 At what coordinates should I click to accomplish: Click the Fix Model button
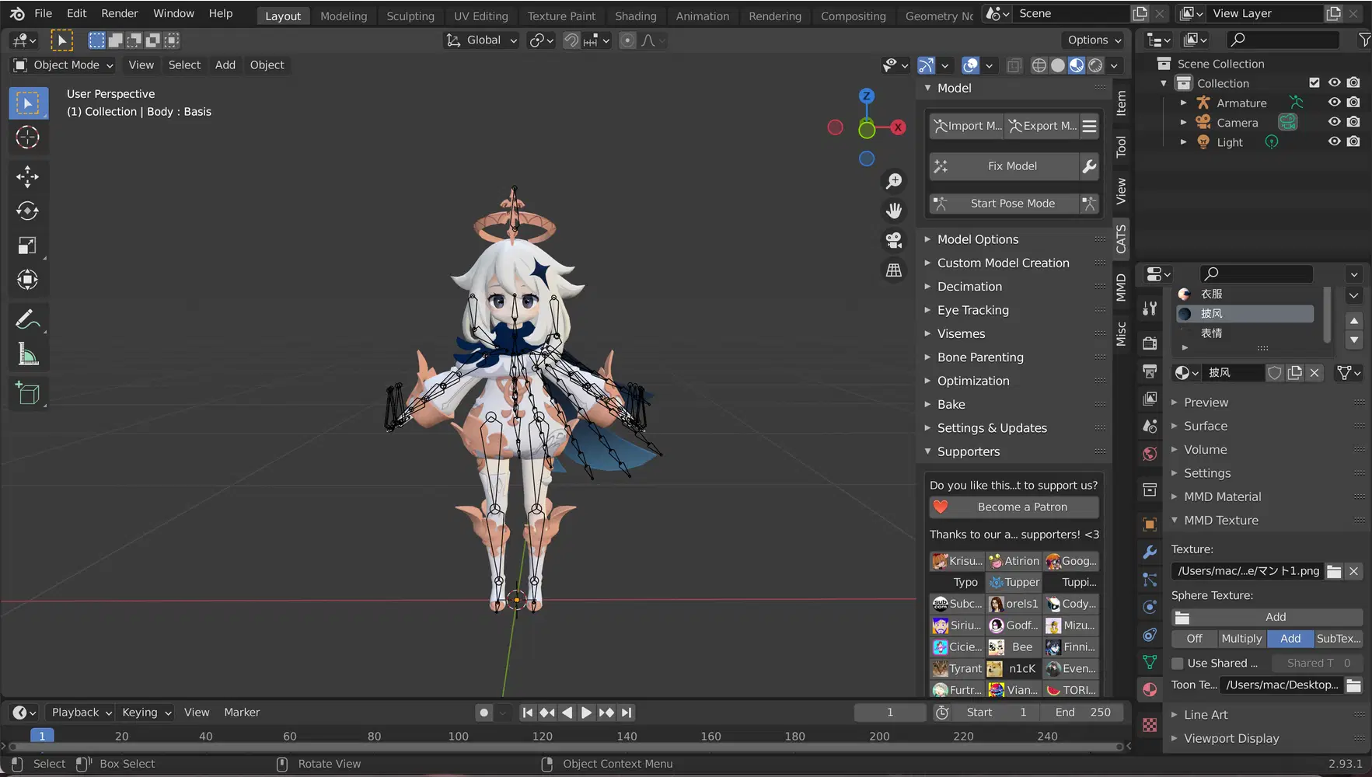(1011, 166)
